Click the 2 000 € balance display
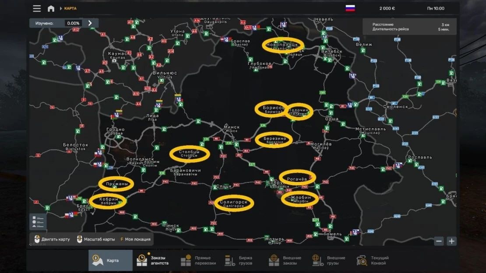 [387, 8]
